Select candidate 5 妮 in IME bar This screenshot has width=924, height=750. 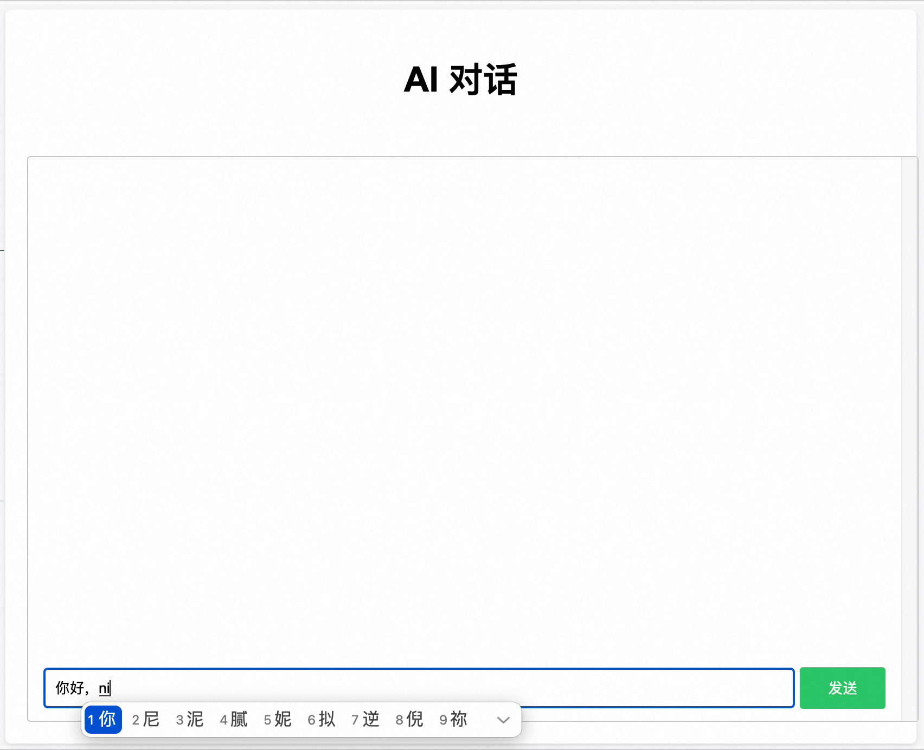coord(278,721)
